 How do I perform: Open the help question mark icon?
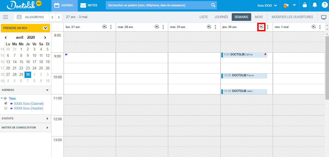click(324, 5)
